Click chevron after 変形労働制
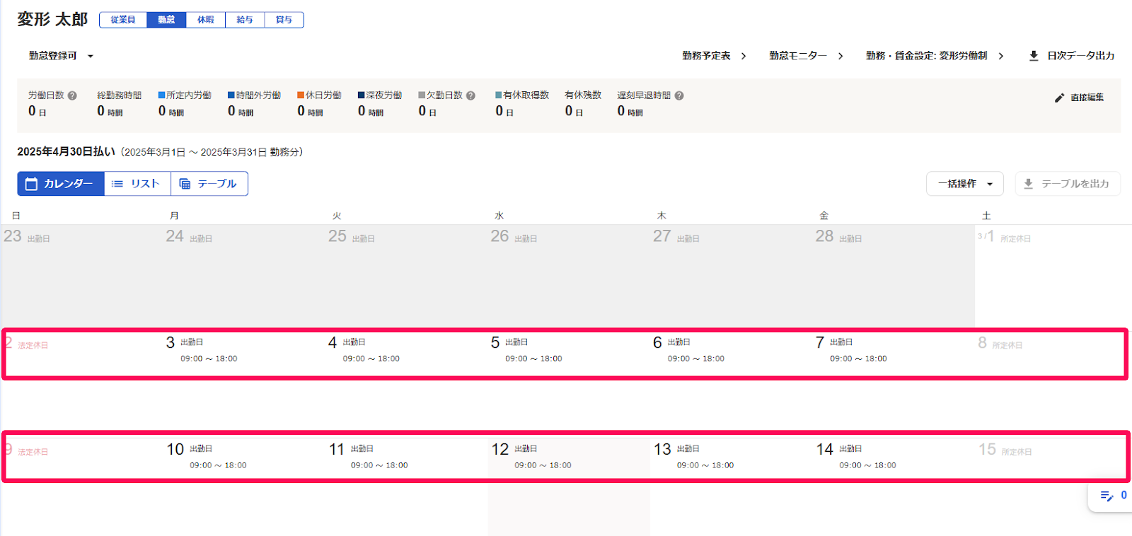Screen dimensions: 1132x536 coord(1001,56)
